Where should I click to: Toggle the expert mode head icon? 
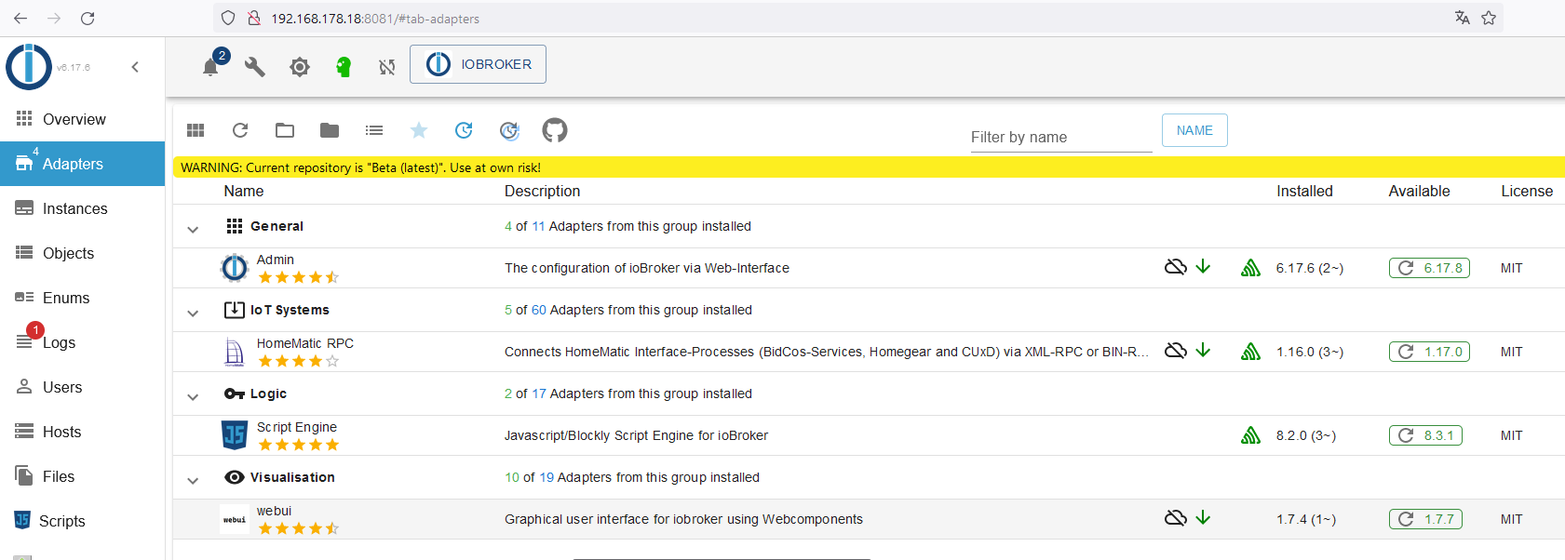pos(344,67)
